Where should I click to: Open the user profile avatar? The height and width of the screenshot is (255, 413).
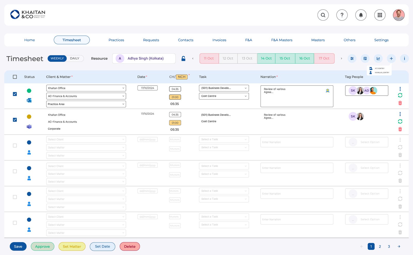[x=399, y=15]
